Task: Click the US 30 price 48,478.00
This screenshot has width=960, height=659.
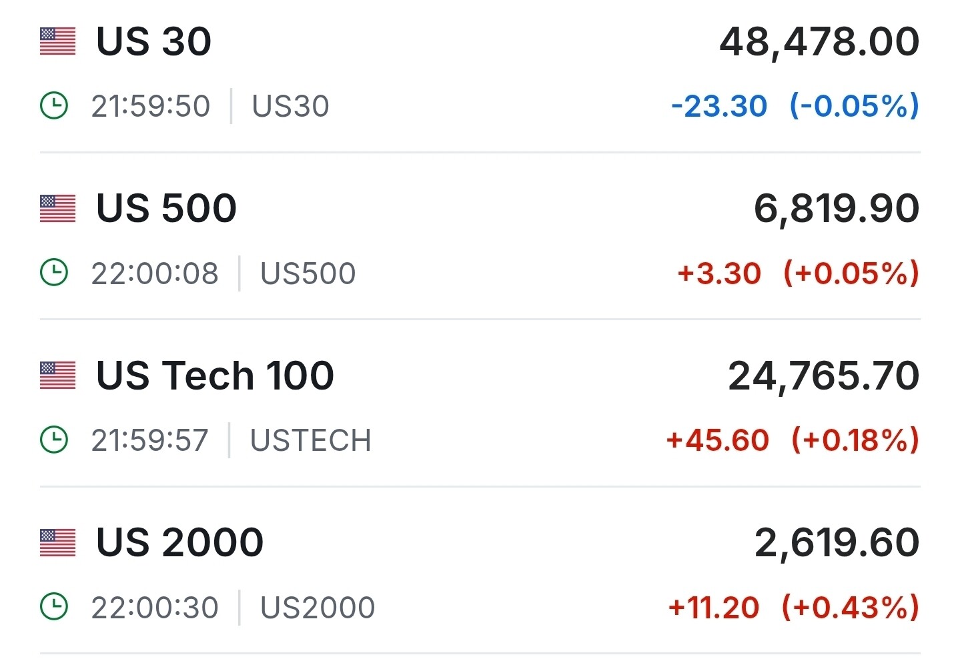Action: (x=819, y=41)
